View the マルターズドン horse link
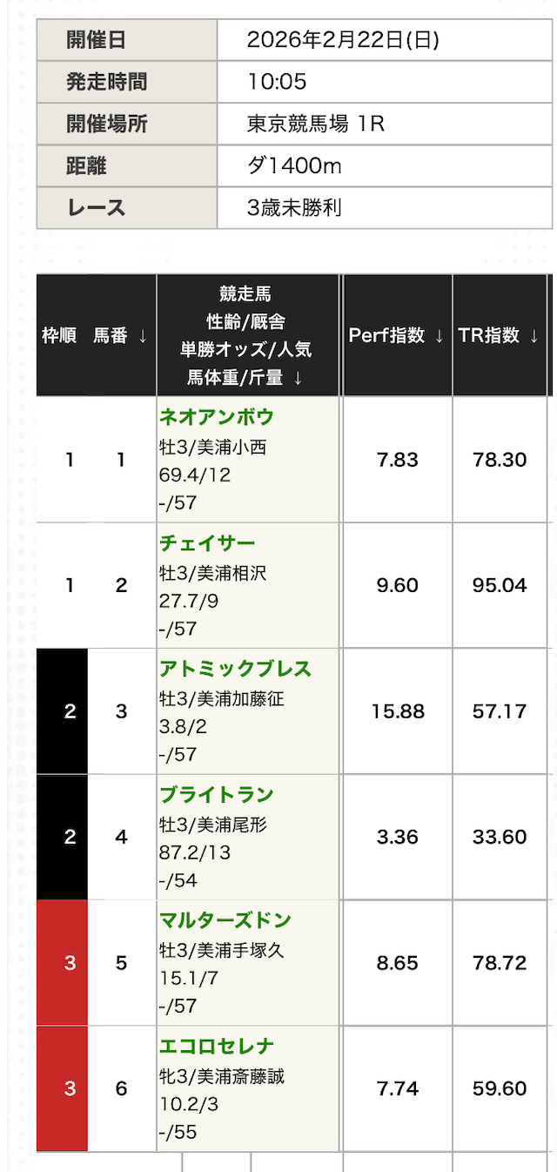557x1172 pixels. [225, 920]
